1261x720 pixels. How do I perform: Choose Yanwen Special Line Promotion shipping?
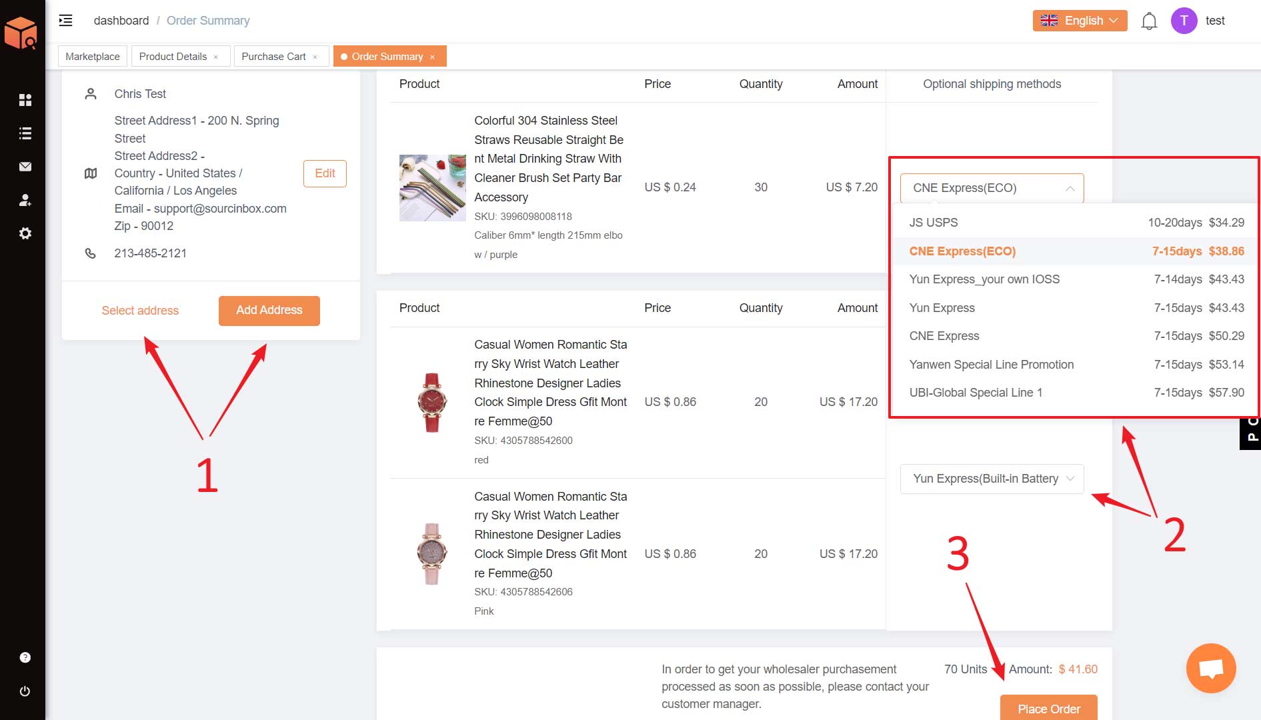point(991,365)
